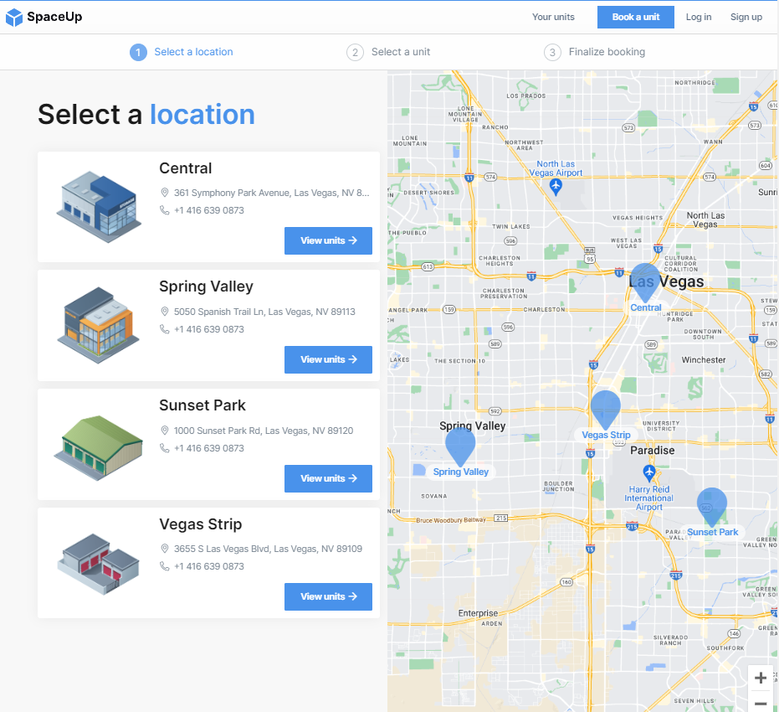Click the Vegas Strip card heading
This screenshot has width=779, height=712.
[200, 524]
